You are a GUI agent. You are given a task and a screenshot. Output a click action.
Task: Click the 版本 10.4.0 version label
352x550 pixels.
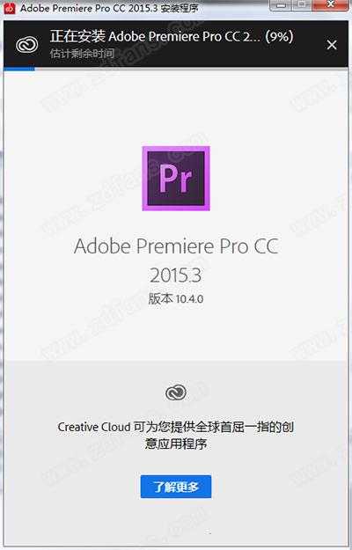click(176, 299)
